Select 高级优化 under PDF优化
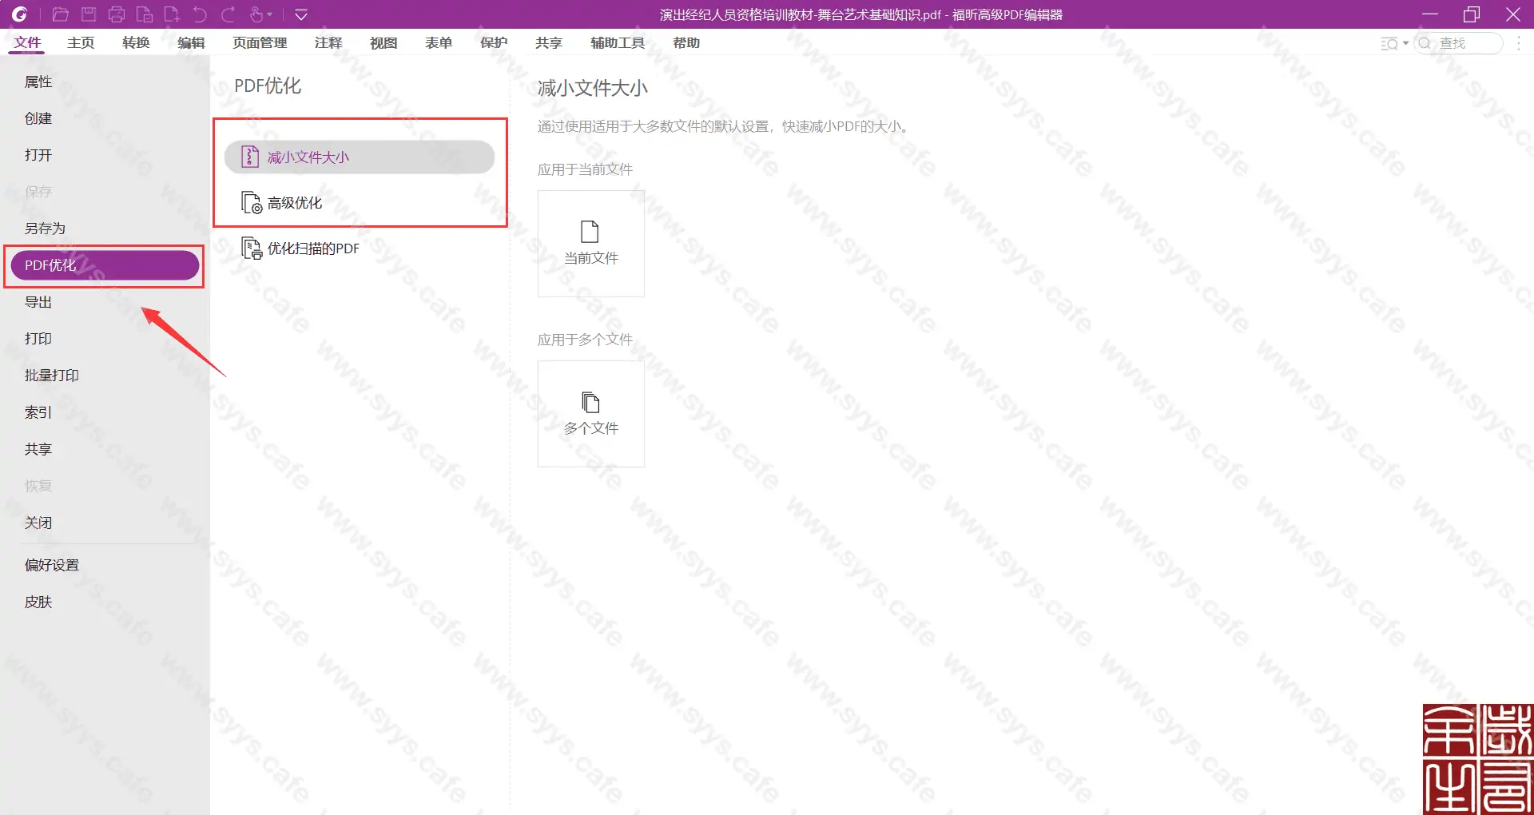This screenshot has width=1534, height=815. point(295,203)
